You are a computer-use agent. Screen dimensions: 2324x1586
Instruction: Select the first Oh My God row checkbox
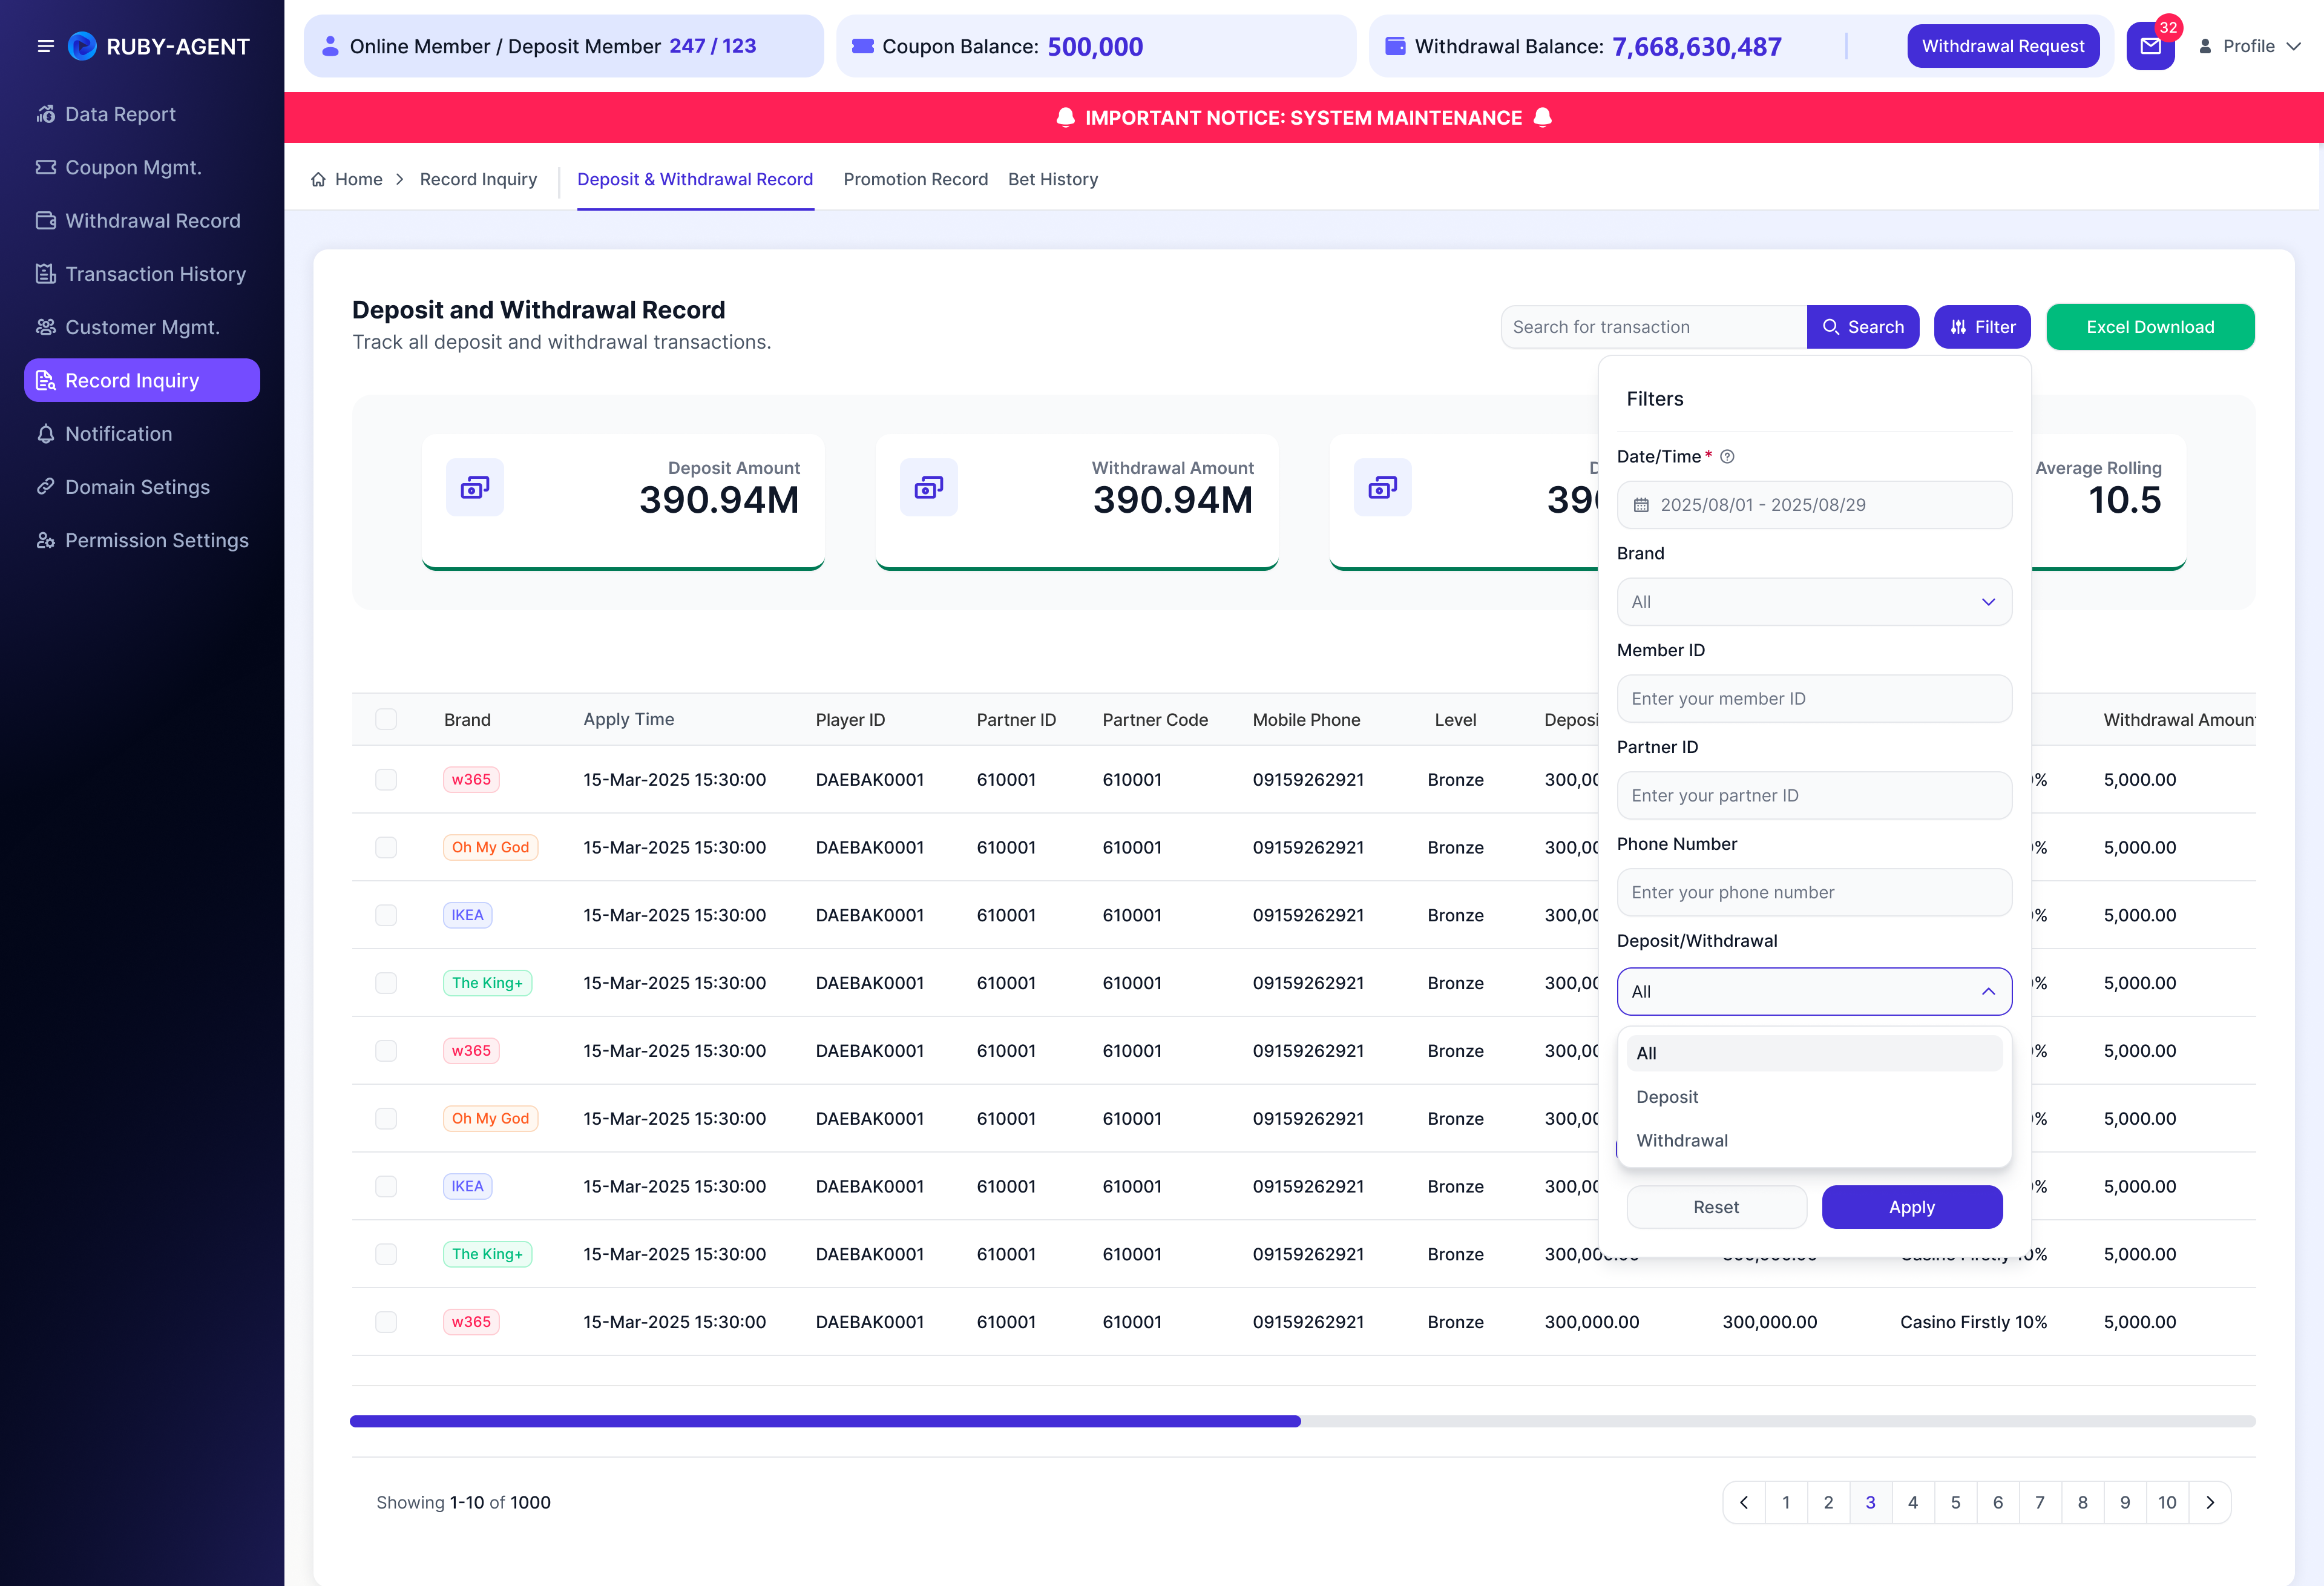[x=386, y=847]
